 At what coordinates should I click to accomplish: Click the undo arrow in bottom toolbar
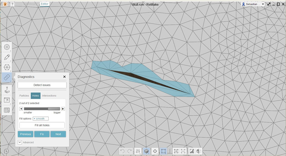click(x=122, y=151)
